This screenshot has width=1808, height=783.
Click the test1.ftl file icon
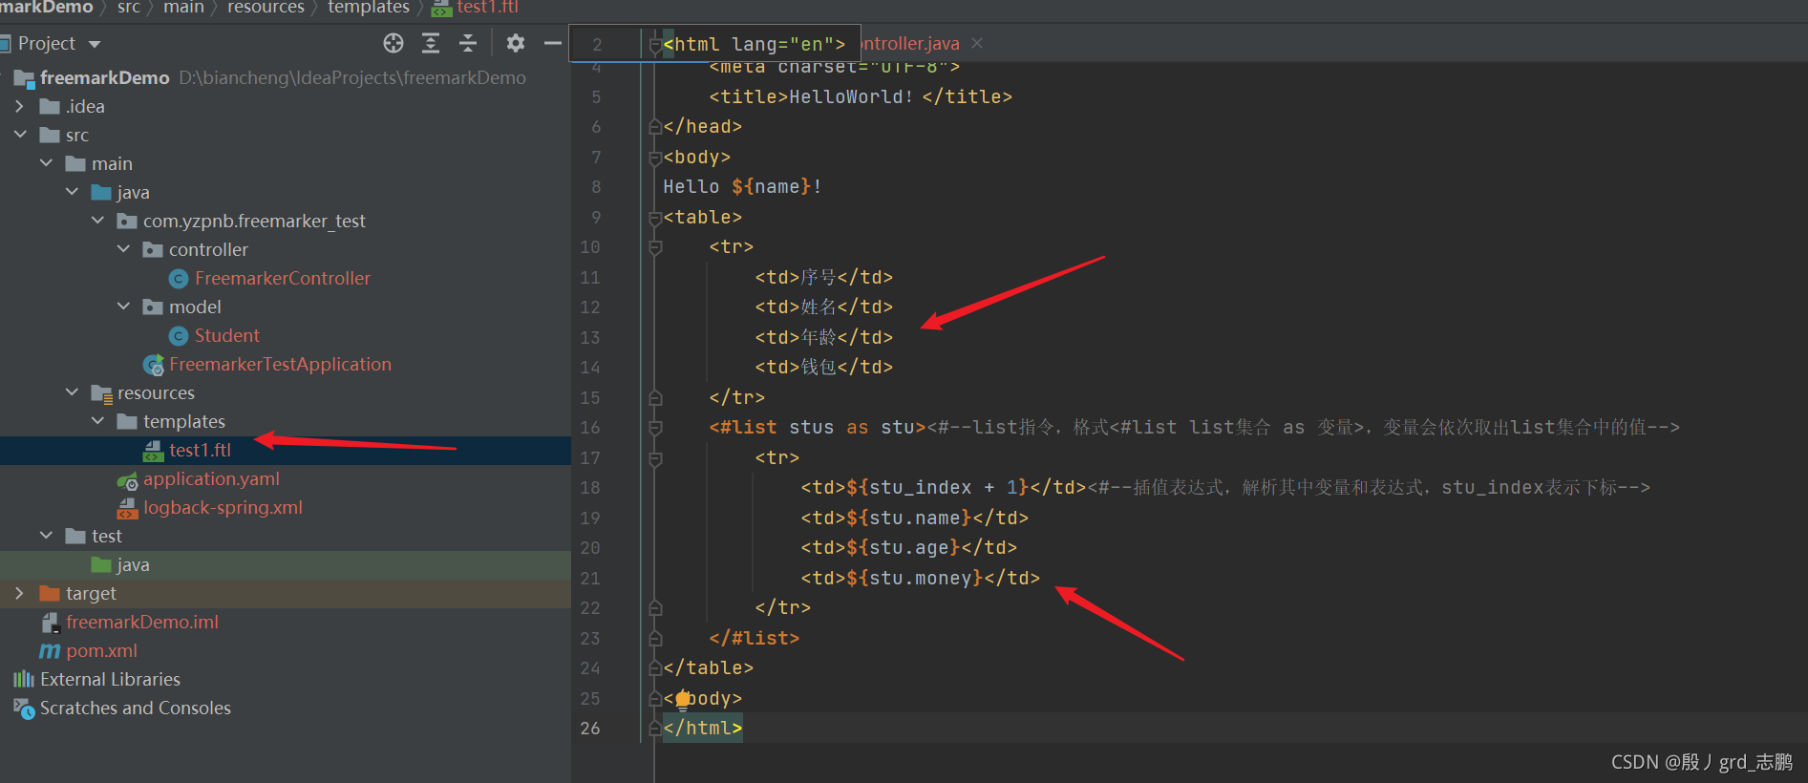(153, 450)
